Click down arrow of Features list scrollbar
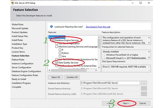Screen dimensions: 163x108 99,67
